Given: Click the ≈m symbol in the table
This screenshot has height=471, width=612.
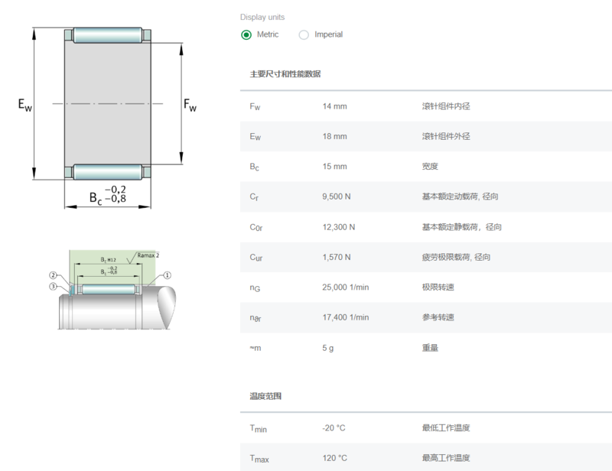Looking at the screenshot, I should pyautogui.click(x=256, y=348).
